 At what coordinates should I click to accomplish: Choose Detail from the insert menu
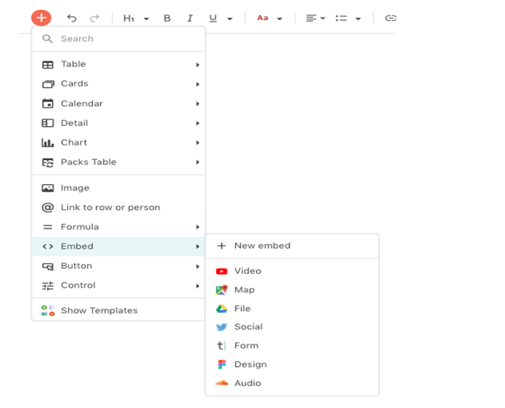118,123
